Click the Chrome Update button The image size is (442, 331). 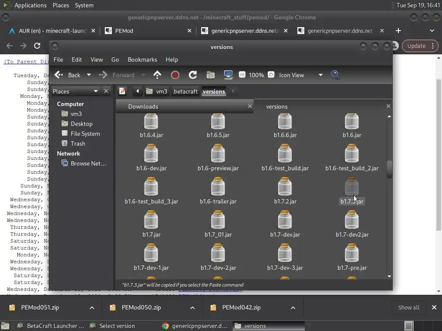pyautogui.click(x=420, y=46)
